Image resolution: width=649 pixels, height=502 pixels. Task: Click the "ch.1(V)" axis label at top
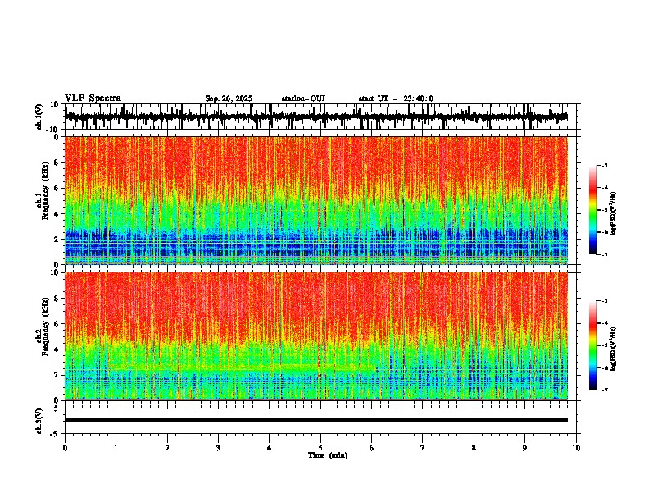click(39, 116)
